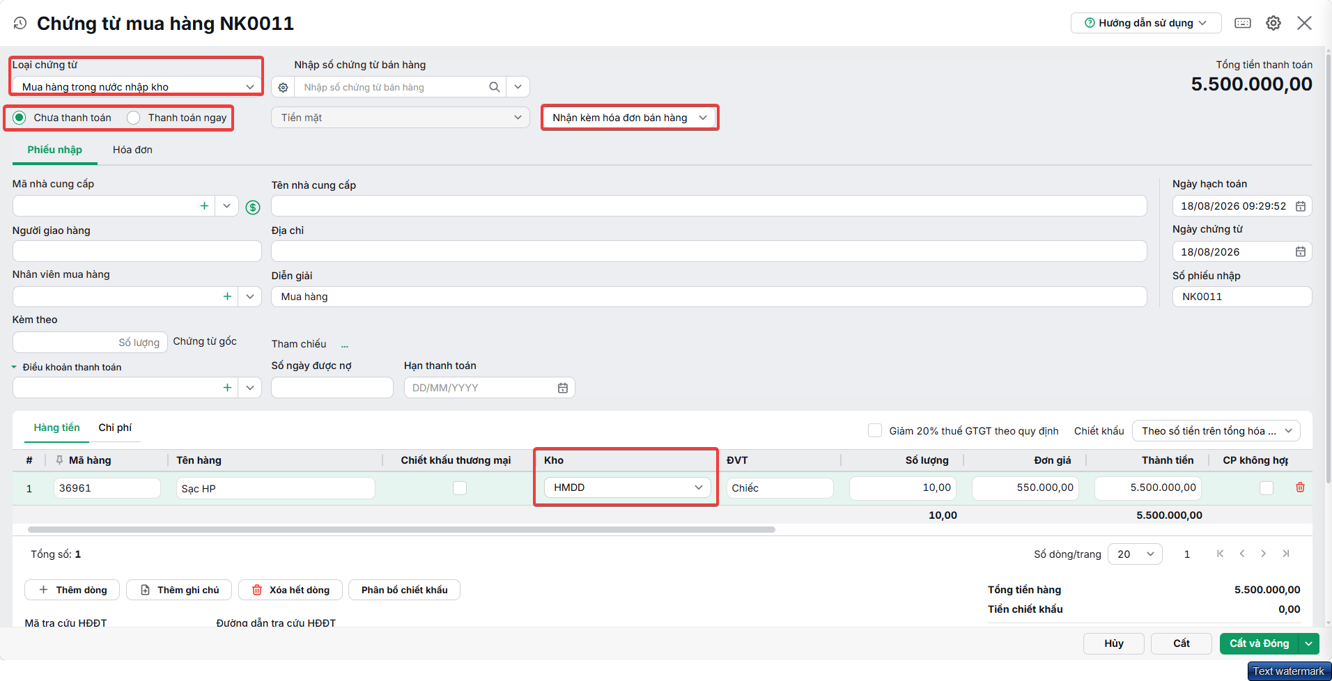
Task: Click the Cất và Đóng button
Action: click(1260, 643)
